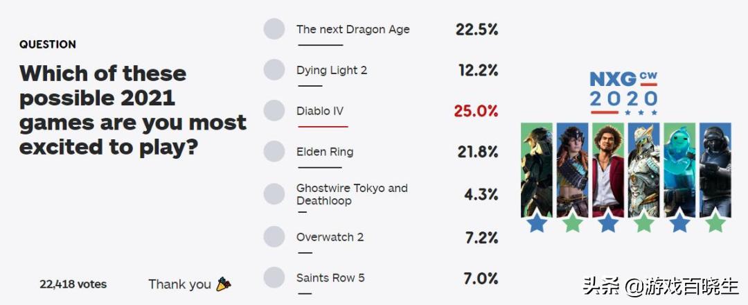748x305 pixels.
Task: Choose the Overwatch 2 radio button
Action: tap(274, 237)
